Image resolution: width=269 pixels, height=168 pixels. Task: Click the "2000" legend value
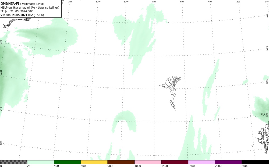tap(218, 166)
